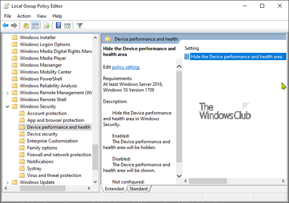Click the Local Group Policy Editor title icon
The width and height of the screenshot is (289, 203).
(x=6, y=6)
